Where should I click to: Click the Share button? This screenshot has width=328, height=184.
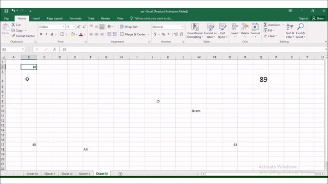click(318, 18)
